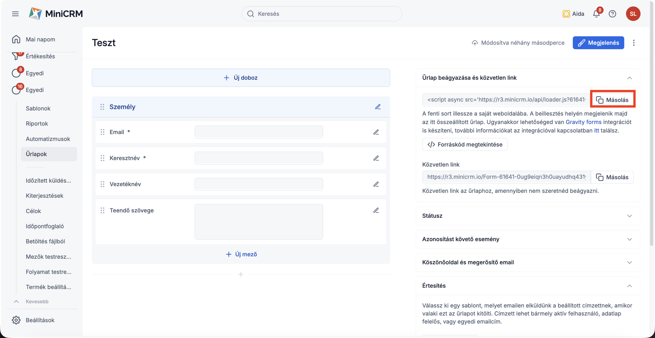Click the Mai napom home icon
This screenshot has width=655, height=338.
[16, 39]
